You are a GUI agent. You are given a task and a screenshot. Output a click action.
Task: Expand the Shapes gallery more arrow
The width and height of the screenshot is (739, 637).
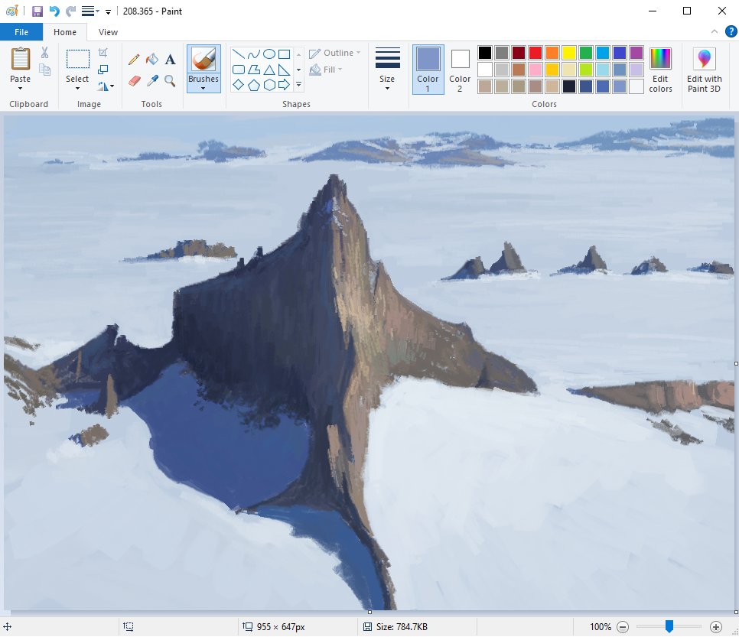[x=299, y=85]
